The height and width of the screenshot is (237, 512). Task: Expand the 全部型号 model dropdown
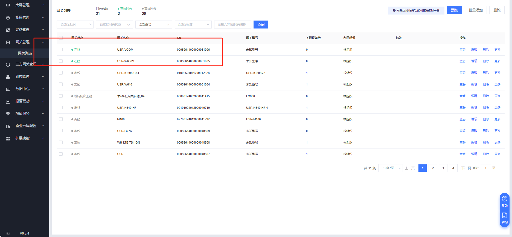[x=154, y=25]
